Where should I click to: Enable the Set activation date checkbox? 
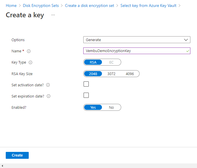(86, 84)
